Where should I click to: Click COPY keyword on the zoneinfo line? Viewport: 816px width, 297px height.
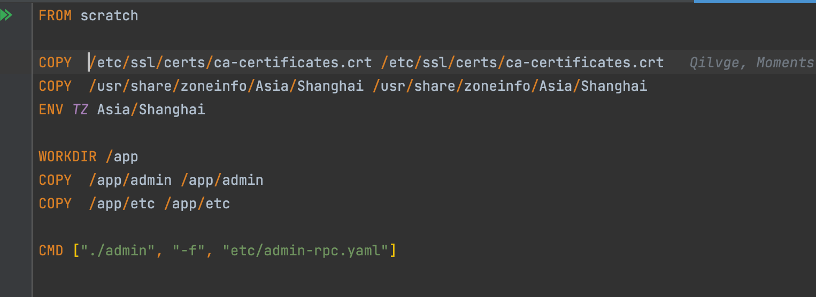click(x=55, y=86)
